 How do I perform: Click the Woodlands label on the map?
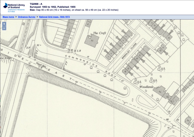[147, 87]
